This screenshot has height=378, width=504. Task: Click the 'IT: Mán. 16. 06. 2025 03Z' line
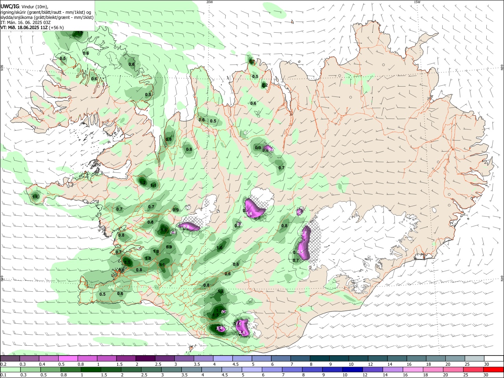click(x=26, y=22)
